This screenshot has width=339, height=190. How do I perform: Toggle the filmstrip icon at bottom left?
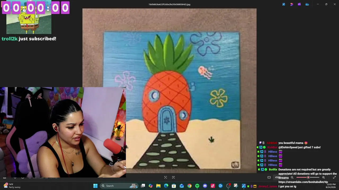tap(5, 178)
